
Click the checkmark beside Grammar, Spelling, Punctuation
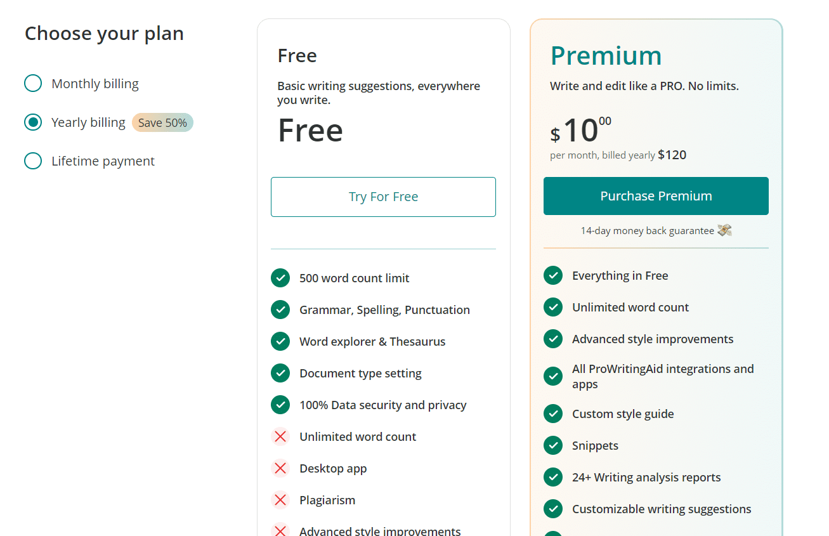pyautogui.click(x=280, y=310)
